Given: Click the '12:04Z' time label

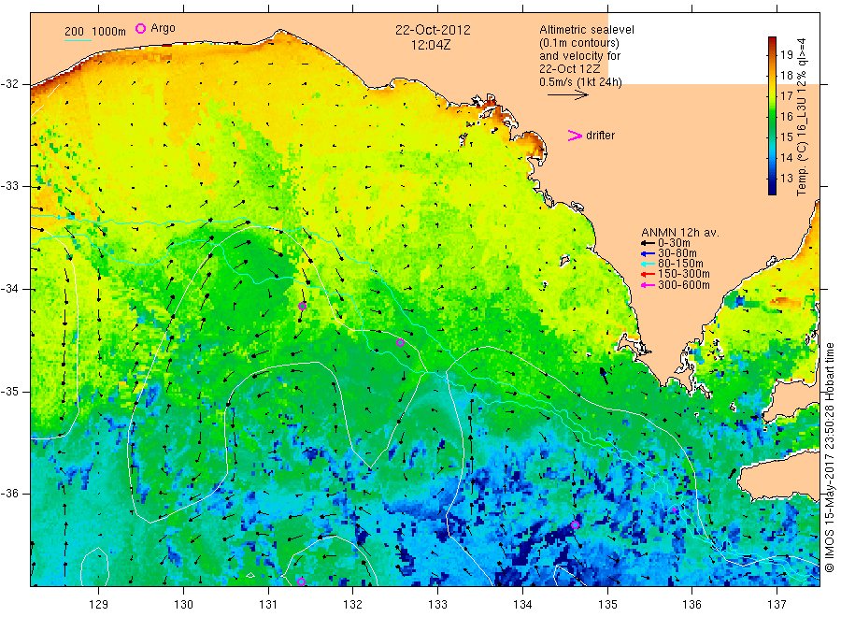Looking at the screenshot, I should pyautogui.click(x=431, y=45).
